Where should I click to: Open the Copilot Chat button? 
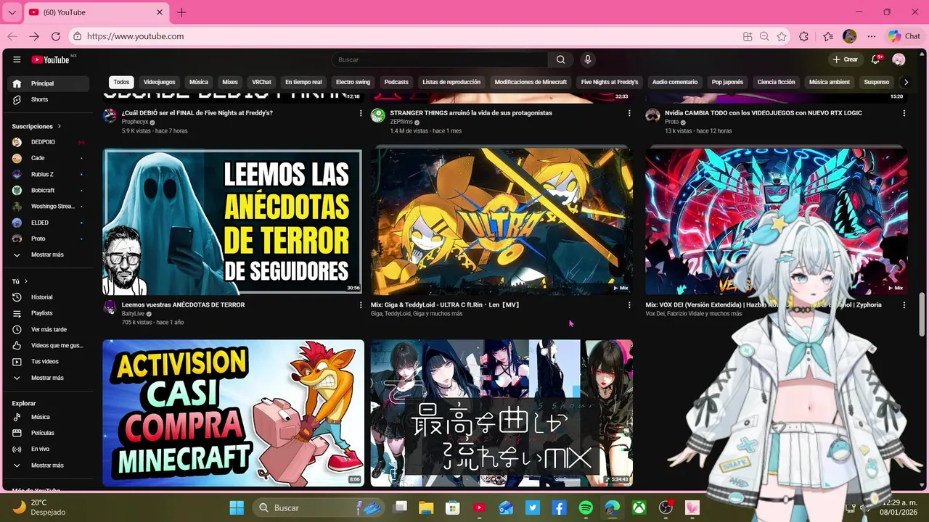904,36
